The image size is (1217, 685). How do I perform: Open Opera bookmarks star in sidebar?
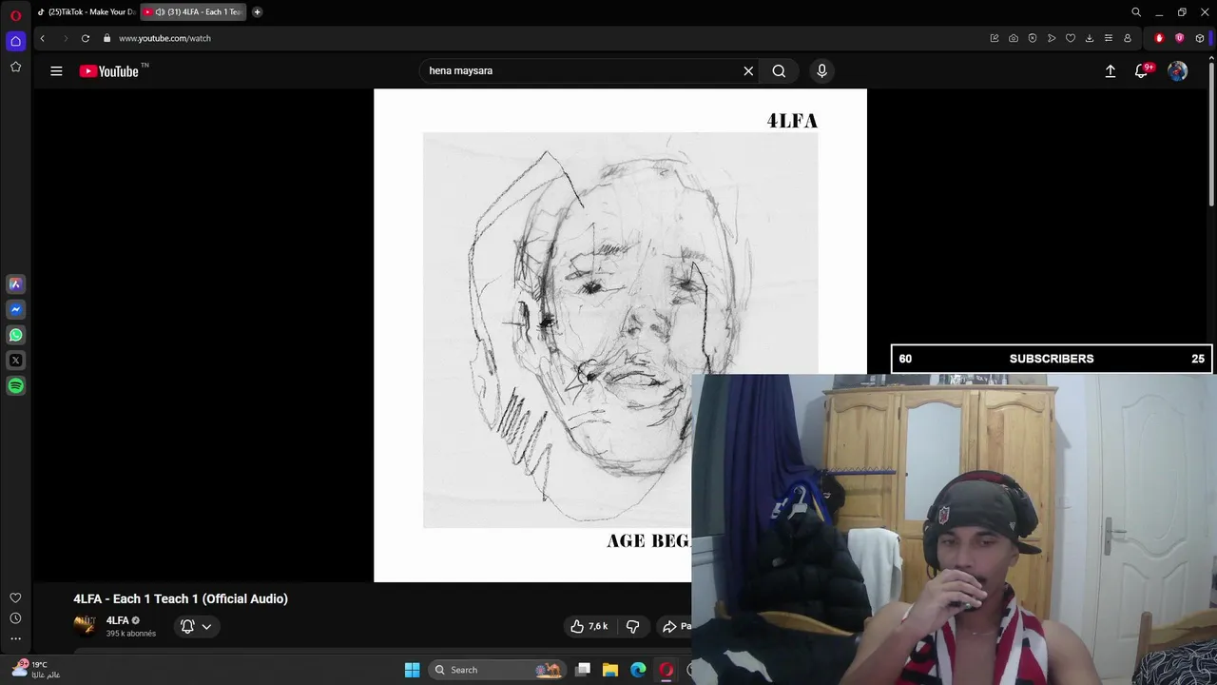[x=15, y=67]
